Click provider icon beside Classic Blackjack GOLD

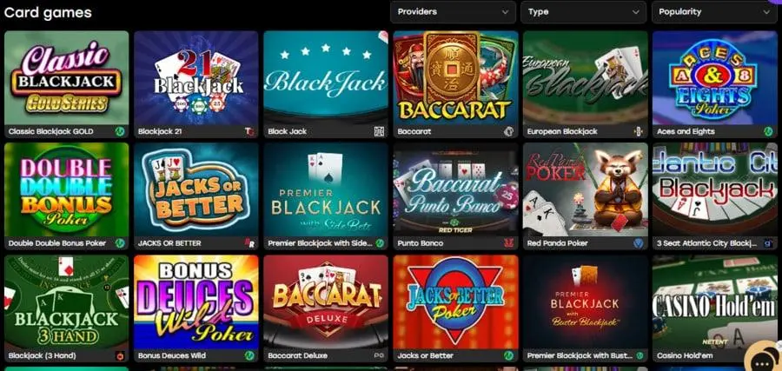click(x=120, y=132)
